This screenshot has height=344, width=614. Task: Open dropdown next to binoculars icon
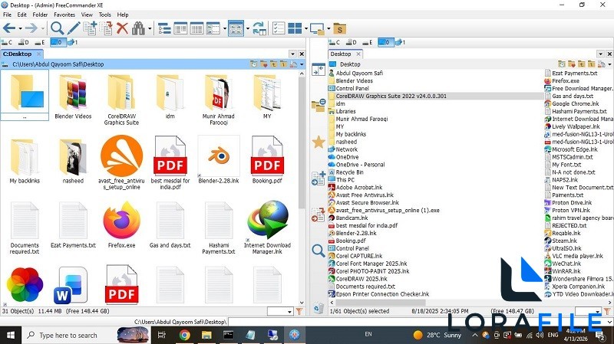coord(150,28)
